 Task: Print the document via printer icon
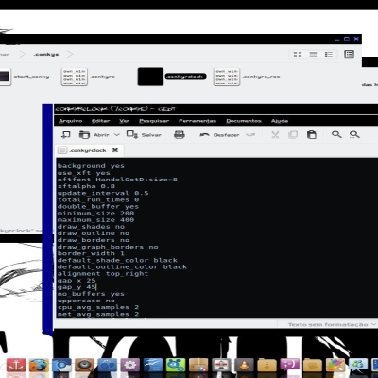[x=180, y=135]
